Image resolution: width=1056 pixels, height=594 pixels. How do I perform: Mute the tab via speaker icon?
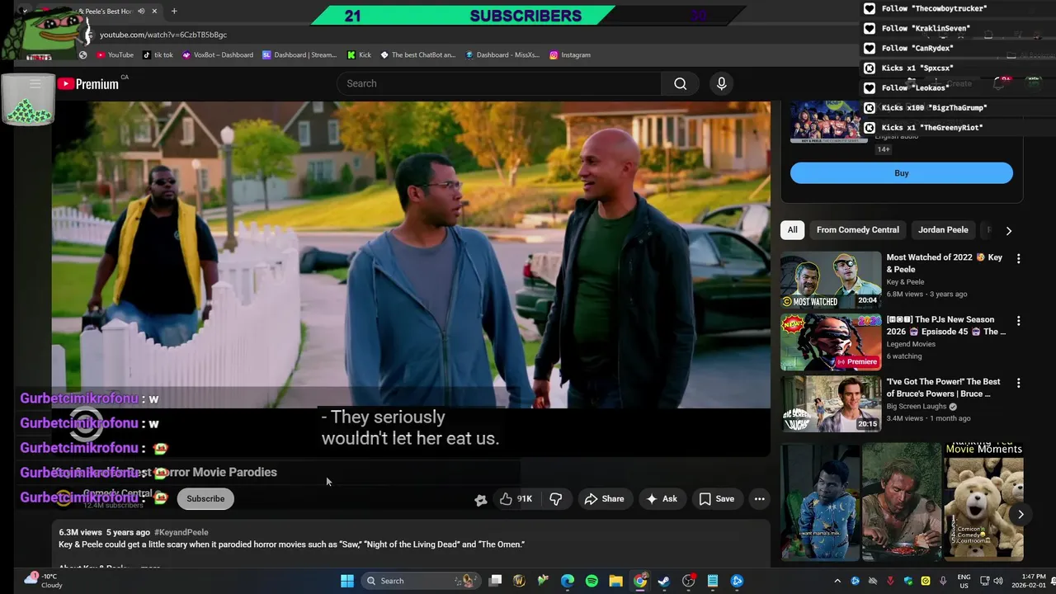coord(141,12)
